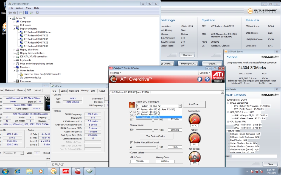The width and height of the screenshot is (281, 175).
Task: Click the muted volume tray icon
Action: [252, 171]
